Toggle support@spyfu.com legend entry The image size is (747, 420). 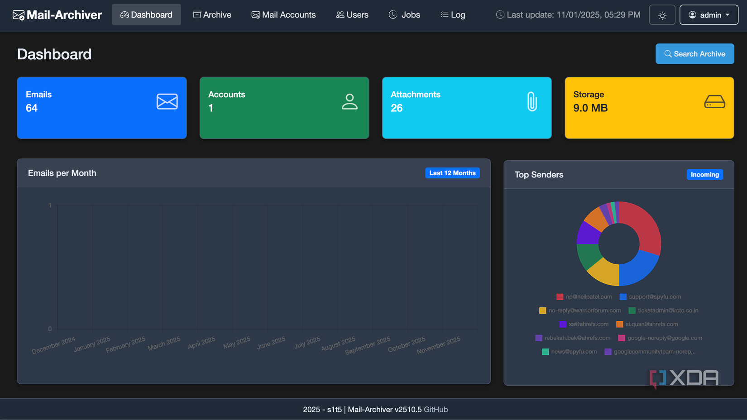tap(655, 297)
